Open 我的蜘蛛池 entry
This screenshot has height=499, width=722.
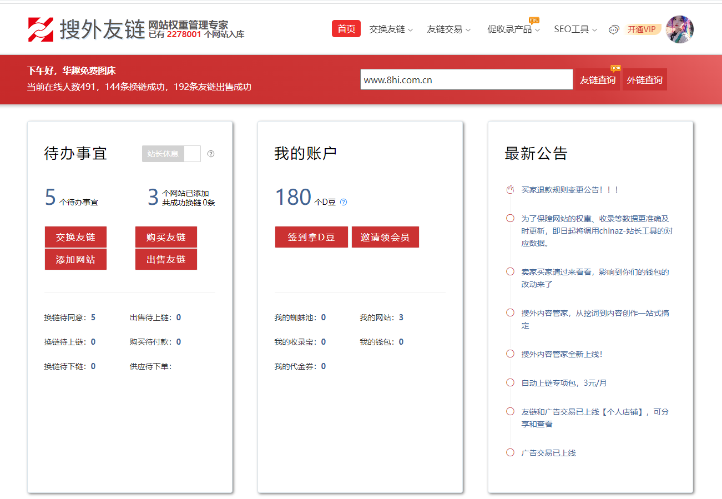click(x=300, y=317)
